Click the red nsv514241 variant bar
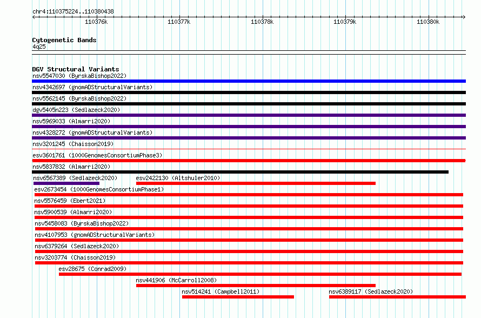This screenshot has width=481, height=318. click(238, 297)
